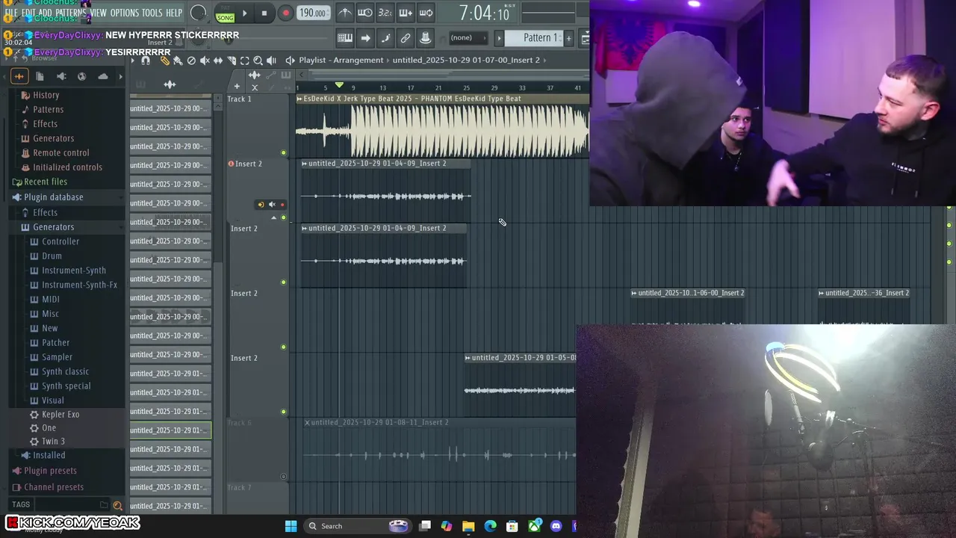
Task: Open the clip menu of the untitled_2025-10-29 01-05 clip
Action: (x=468, y=358)
